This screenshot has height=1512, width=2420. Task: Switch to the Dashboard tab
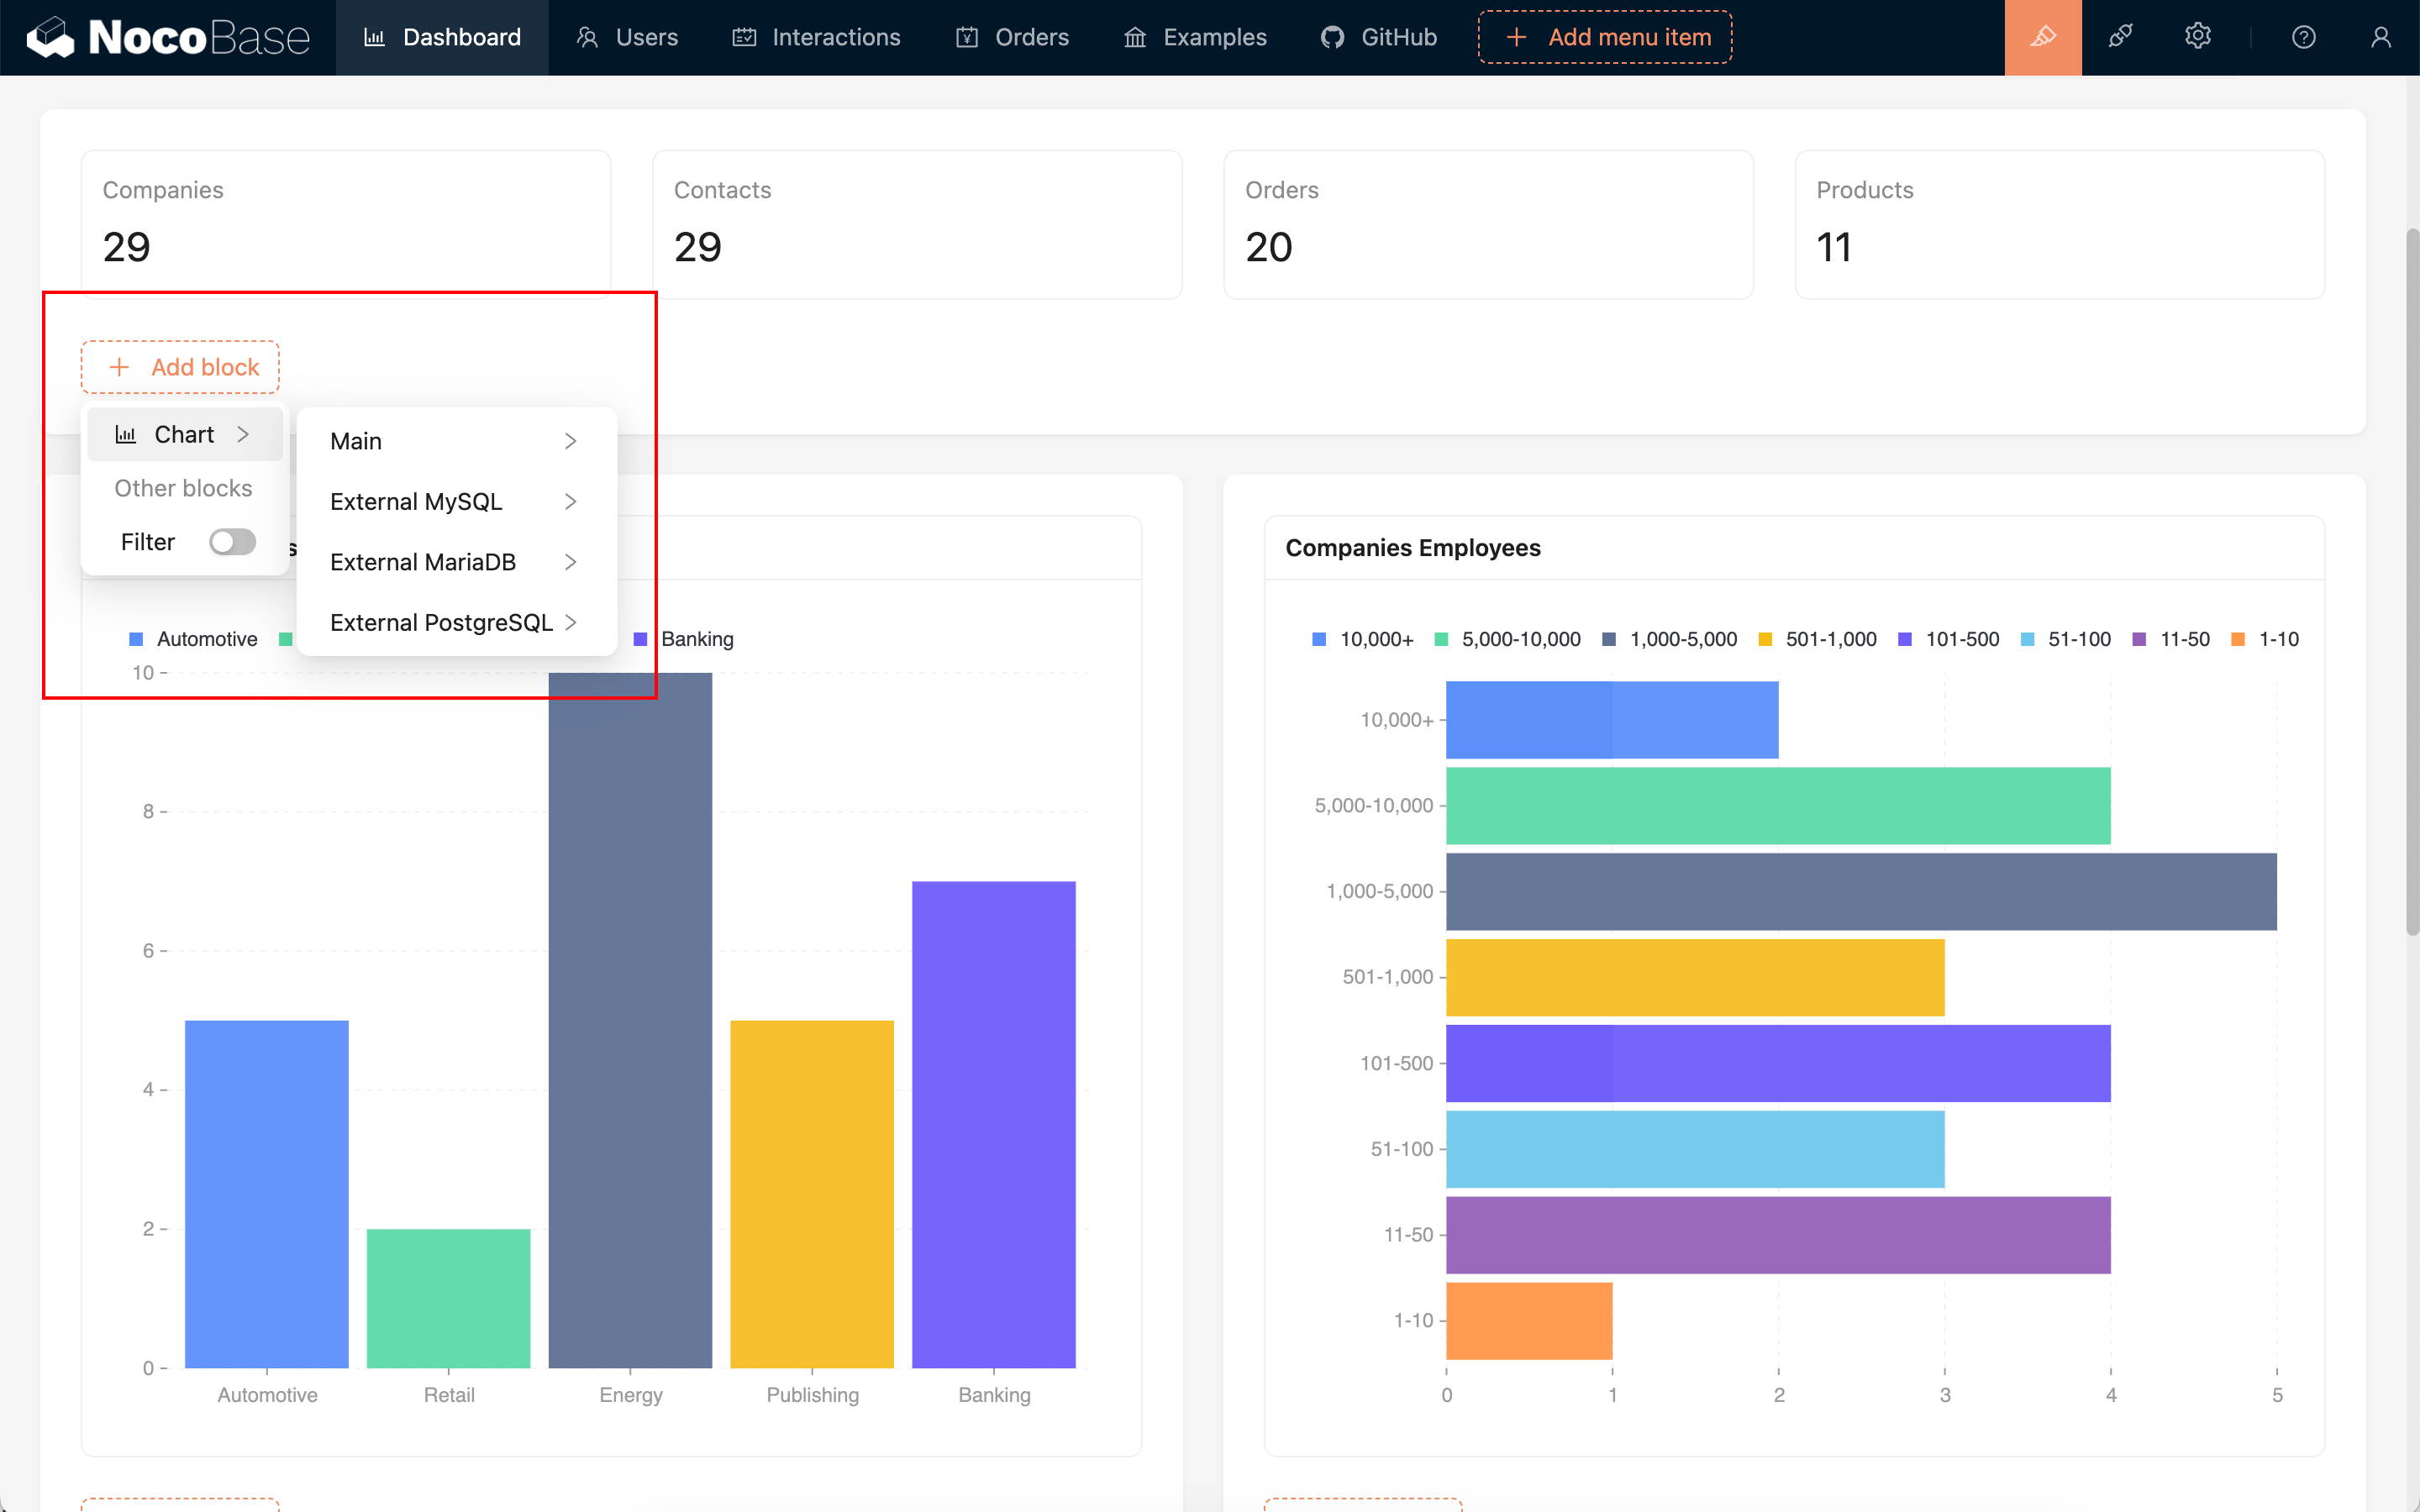[x=443, y=37]
